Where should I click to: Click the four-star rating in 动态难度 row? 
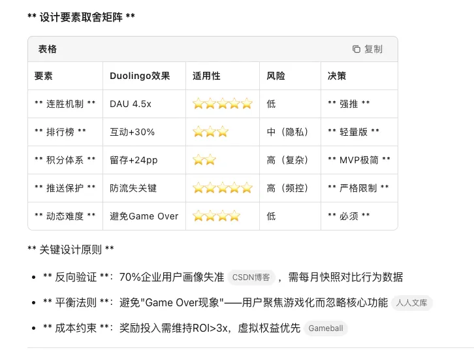[x=217, y=216]
